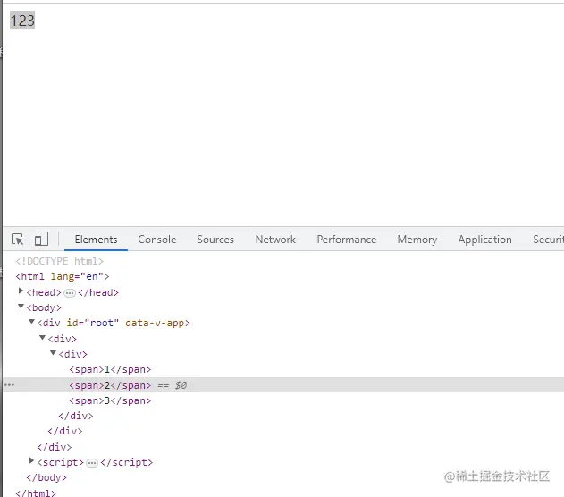Select the highlighted <span>2</span> row

pyautogui.click(x=283, y=385)
